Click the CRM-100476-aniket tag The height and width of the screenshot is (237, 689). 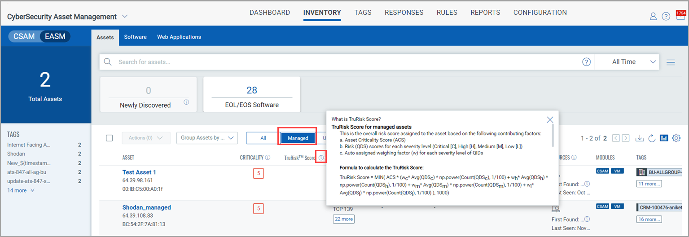(660, 208)
